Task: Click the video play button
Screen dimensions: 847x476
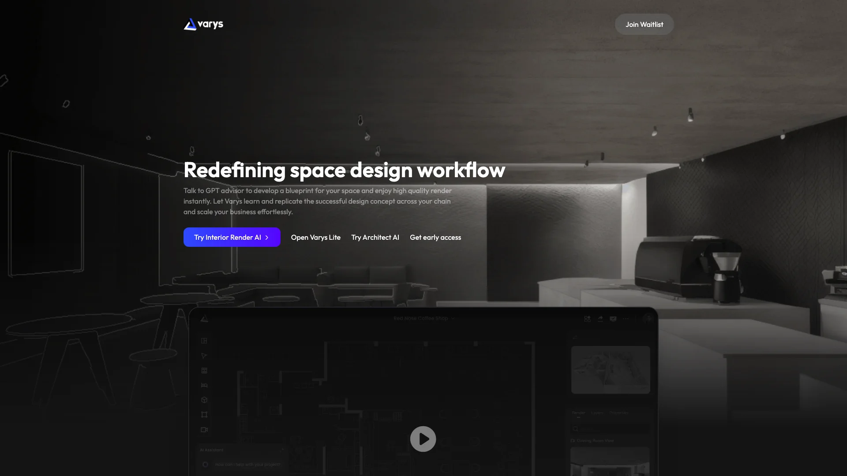Action: 423,439
